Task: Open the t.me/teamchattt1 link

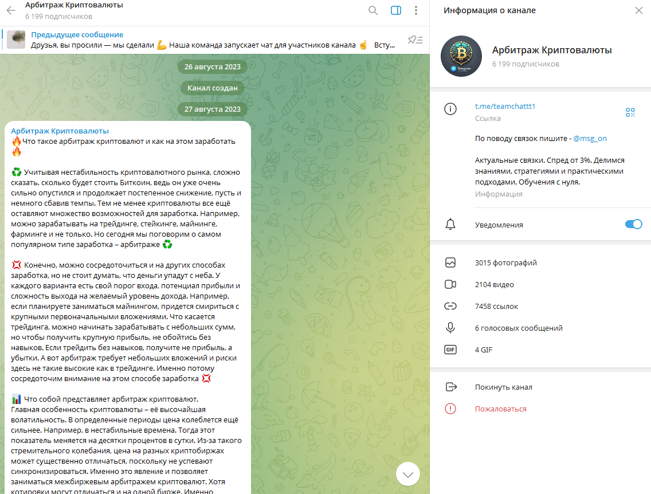Action: coord(505,106)
